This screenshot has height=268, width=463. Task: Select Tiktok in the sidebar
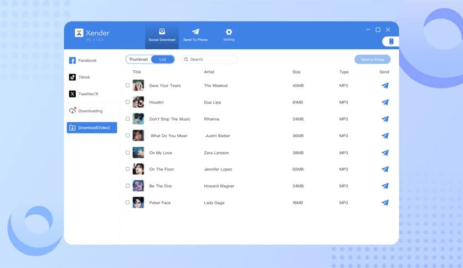click(80, 77)
